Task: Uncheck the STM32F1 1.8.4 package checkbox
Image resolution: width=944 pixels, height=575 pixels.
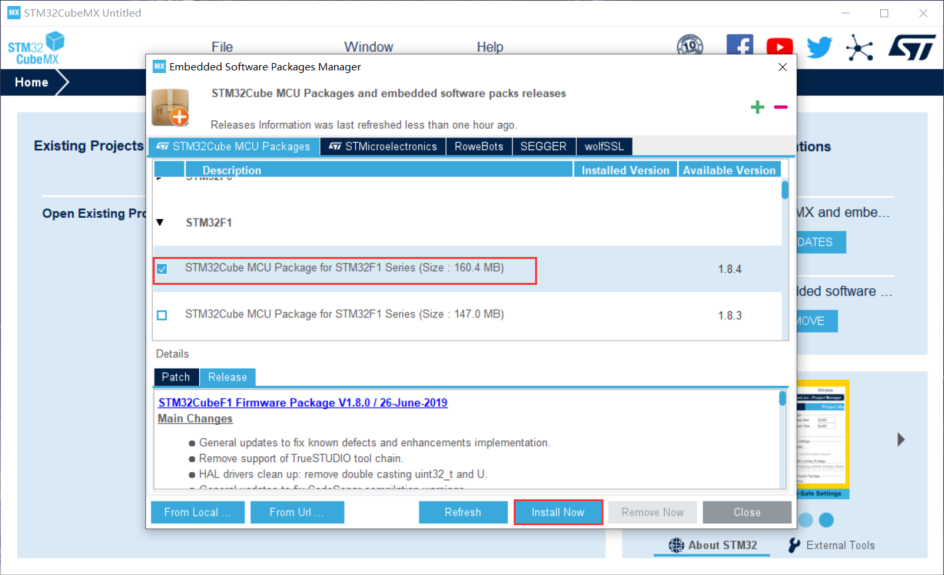Action: pos(162,268)
